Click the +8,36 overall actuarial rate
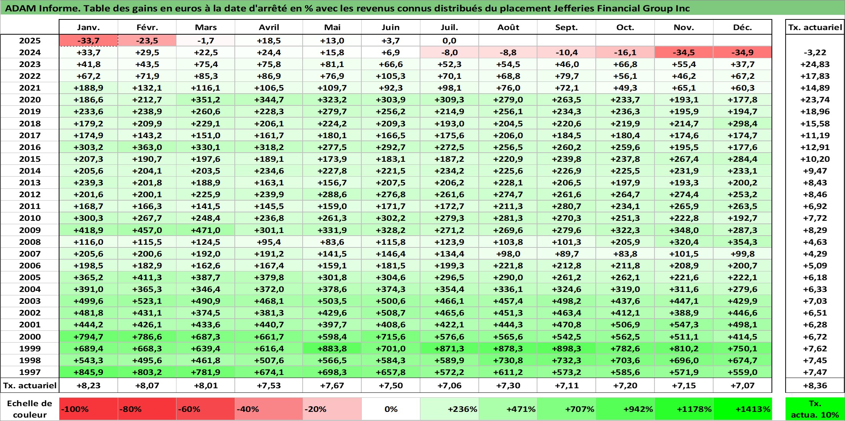The image size is (845, 421). (x=815, y=385)
